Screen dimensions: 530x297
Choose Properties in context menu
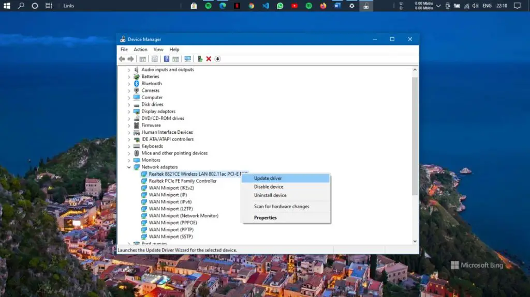tap(286, 217)
